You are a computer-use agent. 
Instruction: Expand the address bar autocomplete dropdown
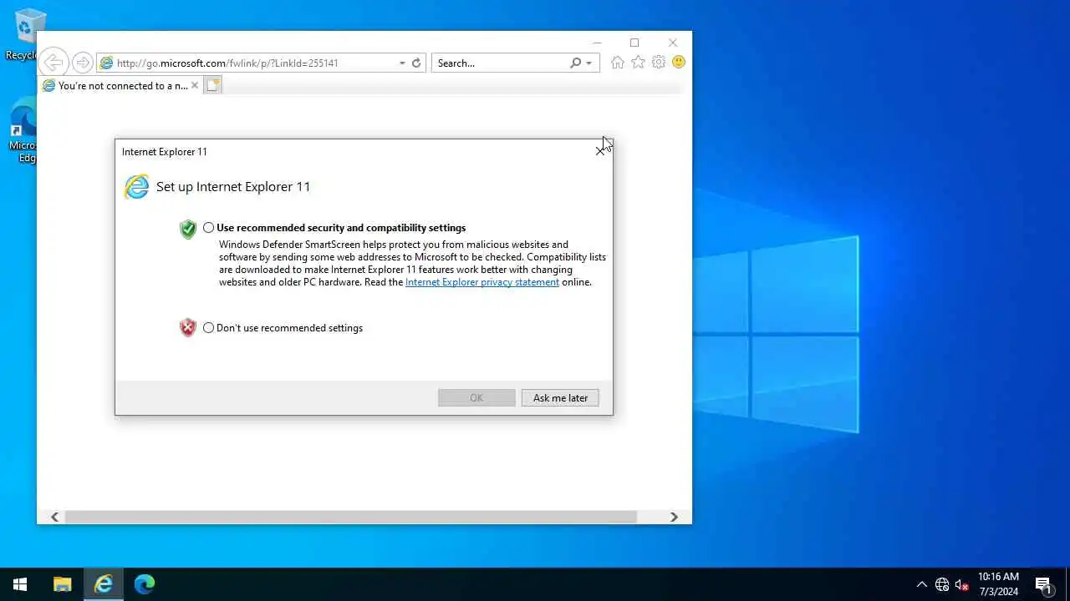pos(402,63)
